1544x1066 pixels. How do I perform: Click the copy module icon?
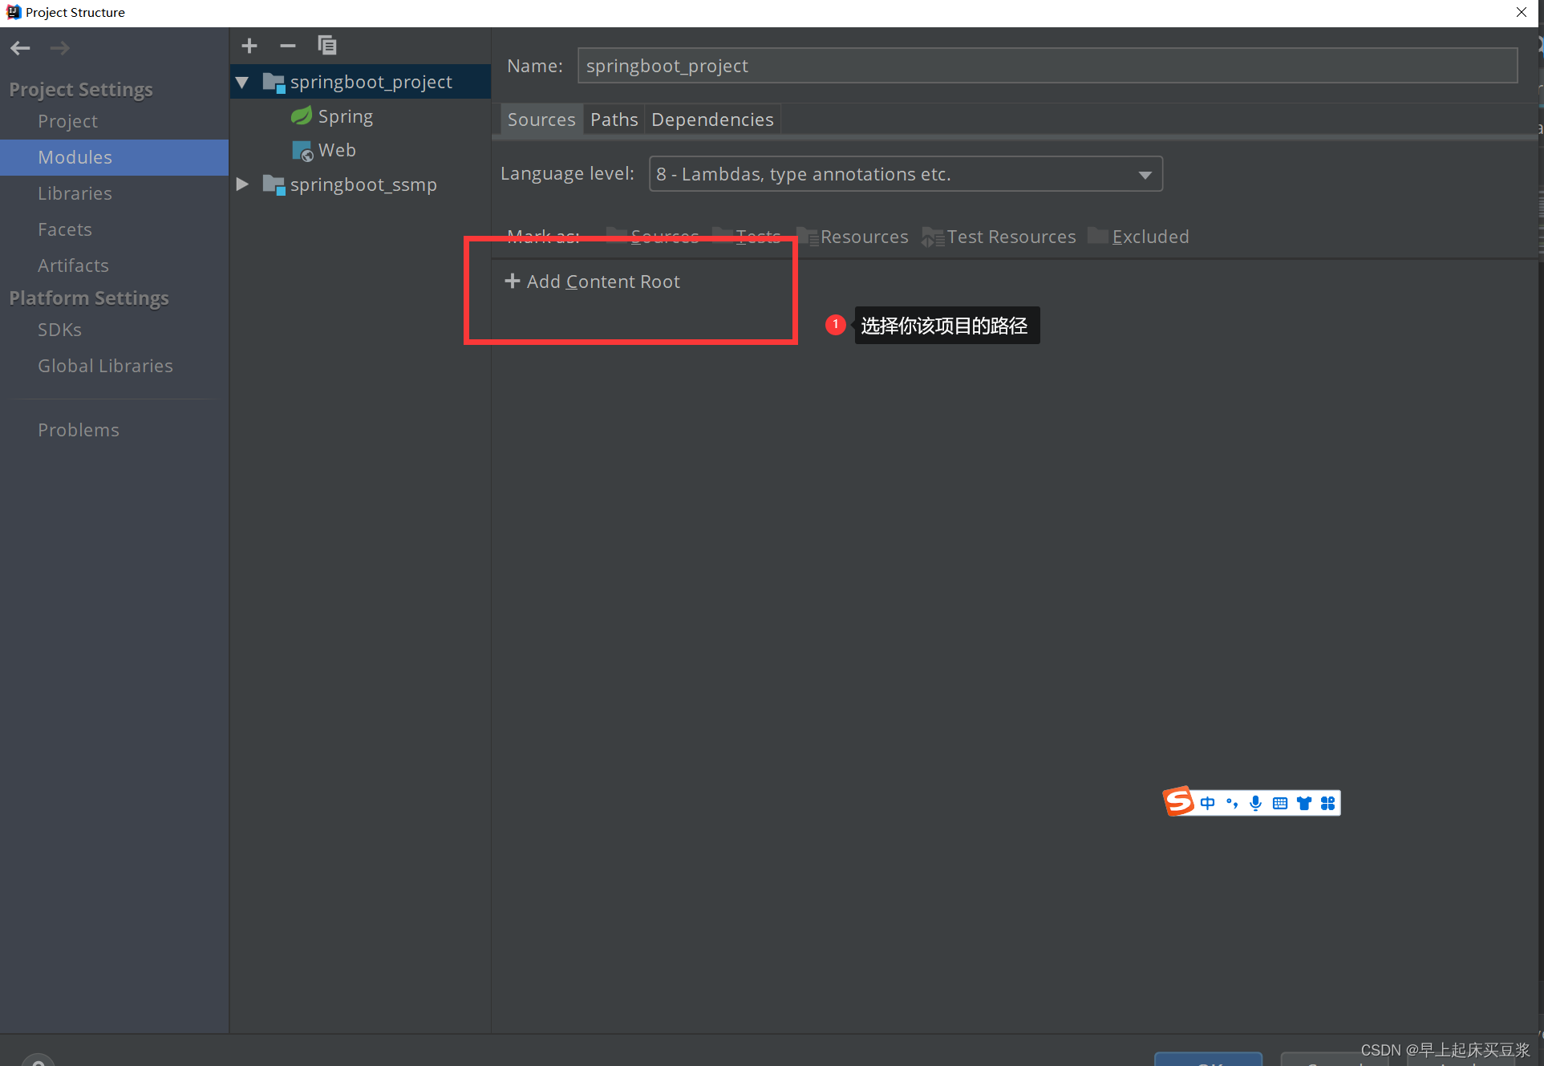point(326,46)
